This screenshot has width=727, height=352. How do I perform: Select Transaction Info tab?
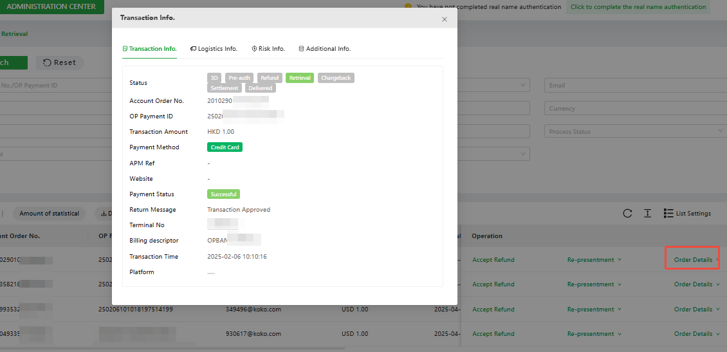tap(149, 49)
